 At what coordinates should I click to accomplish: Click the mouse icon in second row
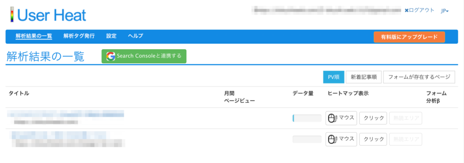[x=333, y=140]
